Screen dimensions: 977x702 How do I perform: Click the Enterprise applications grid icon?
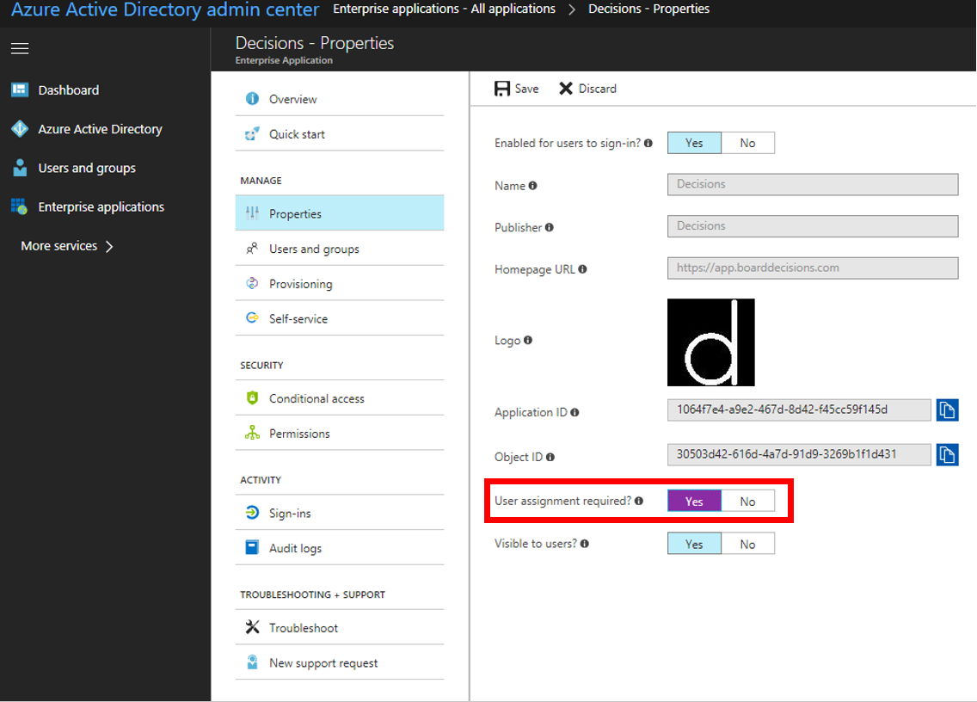click(x=19, y=206)
